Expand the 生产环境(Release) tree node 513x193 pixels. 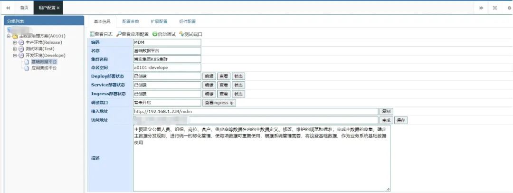[15, 42]
